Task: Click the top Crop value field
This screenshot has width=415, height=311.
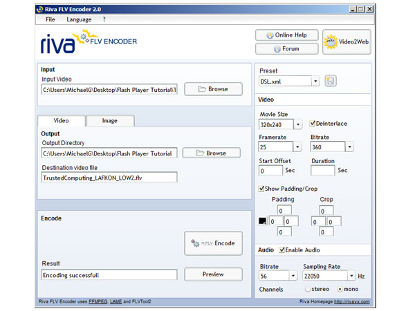Action: coord(326,211)
